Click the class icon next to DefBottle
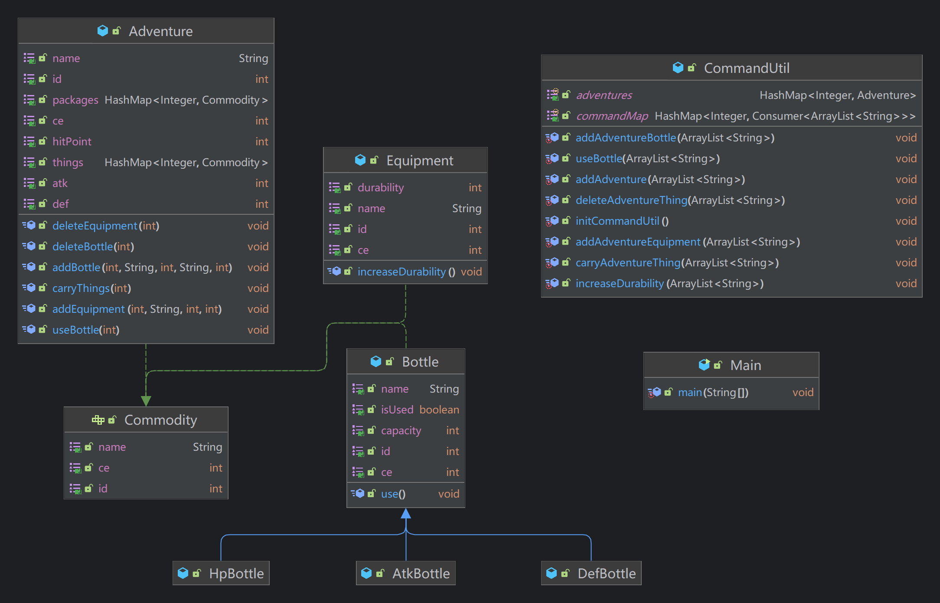The height and width of the screenshot is (603, 940). 552,573
